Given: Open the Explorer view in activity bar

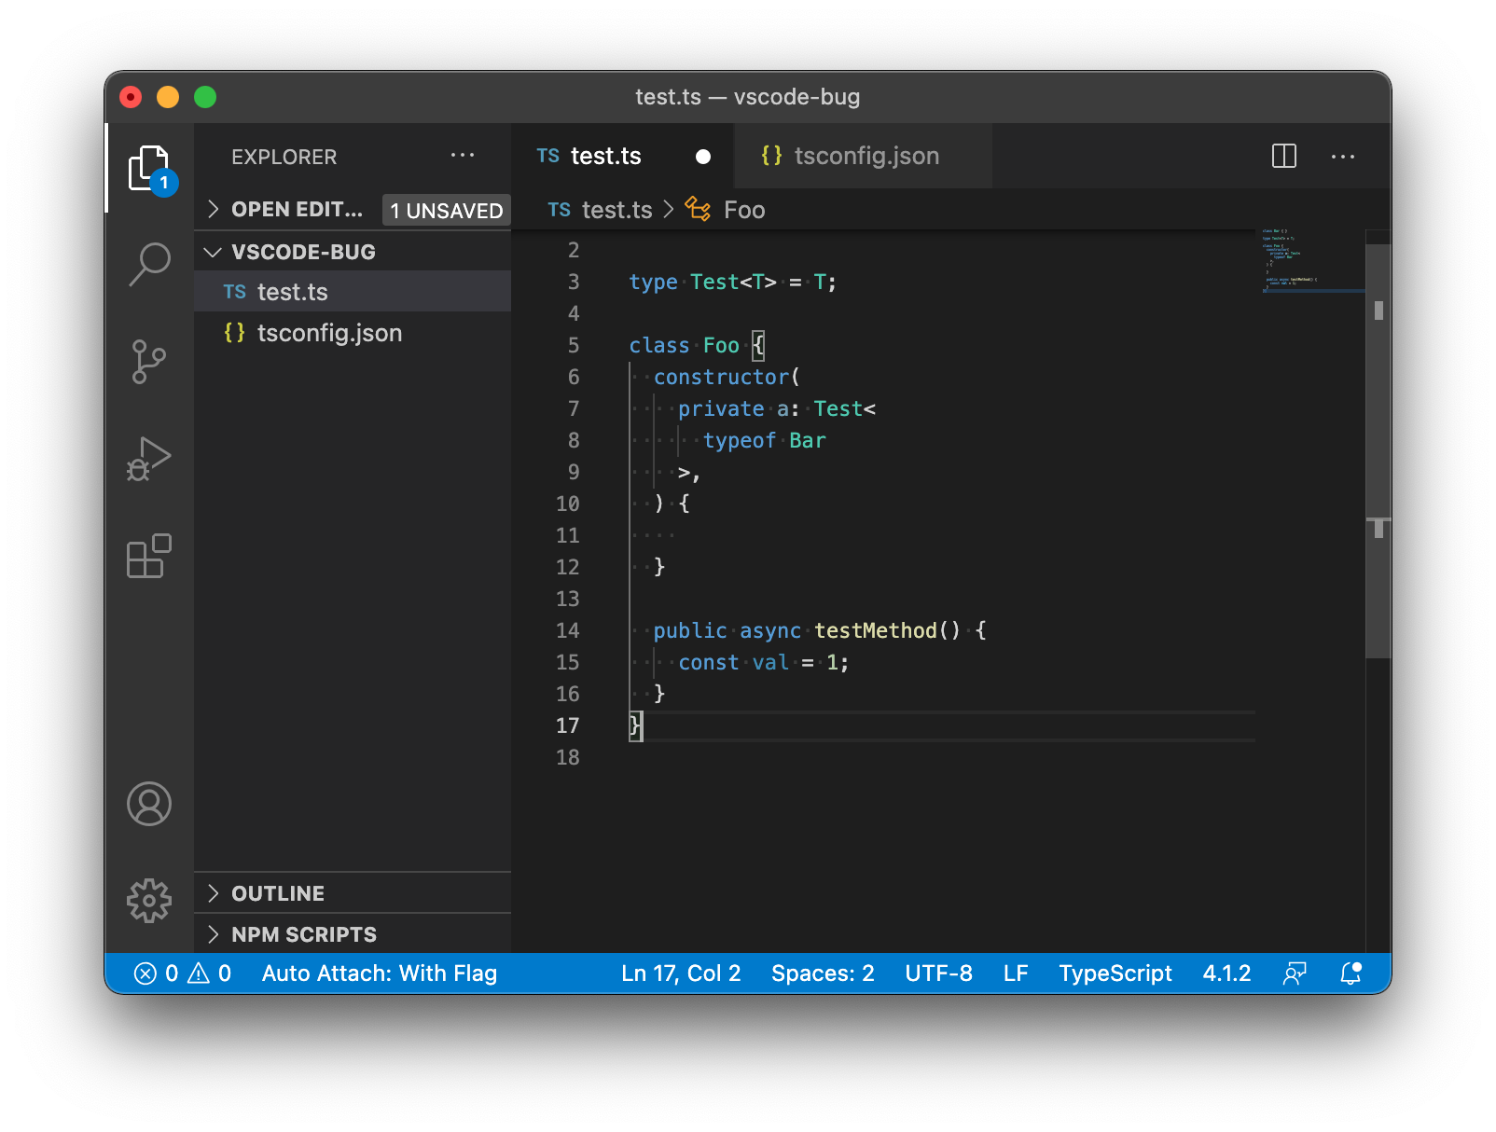Looking at the screenshot, I should pos(149,169).
